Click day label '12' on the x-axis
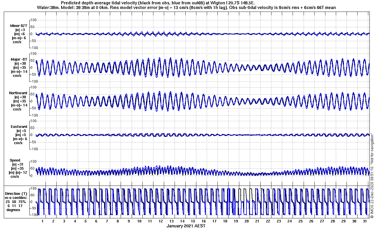The height and width of the screenshot is (232, 377). (x=161, y=221)
